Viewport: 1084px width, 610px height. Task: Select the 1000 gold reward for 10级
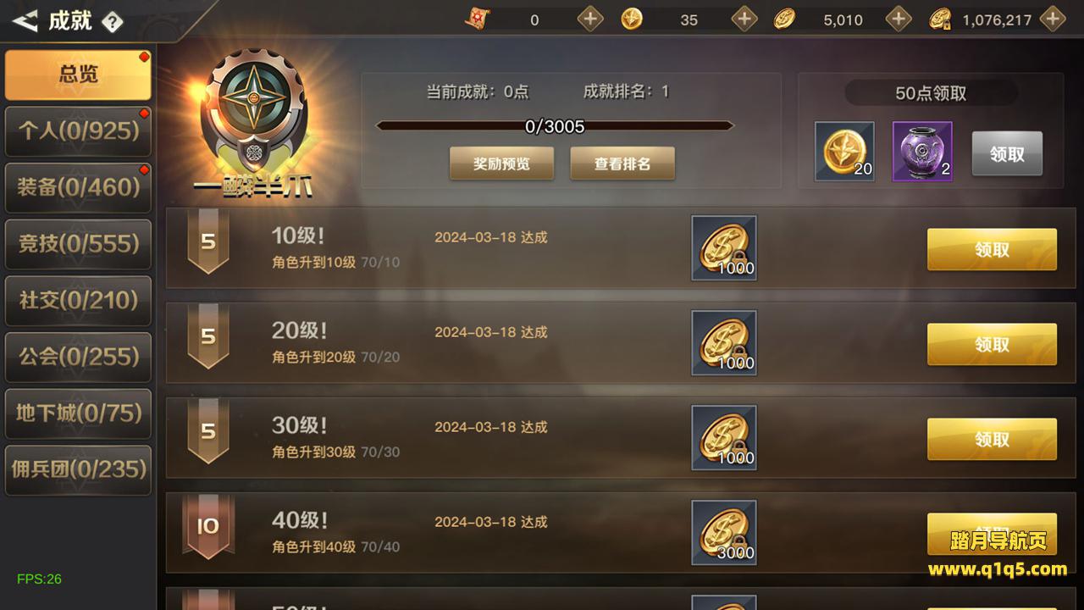tap(724, 247)
